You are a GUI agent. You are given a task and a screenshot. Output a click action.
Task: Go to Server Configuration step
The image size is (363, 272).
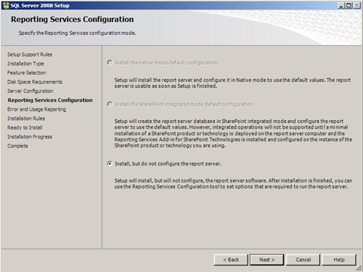(30, 91)
